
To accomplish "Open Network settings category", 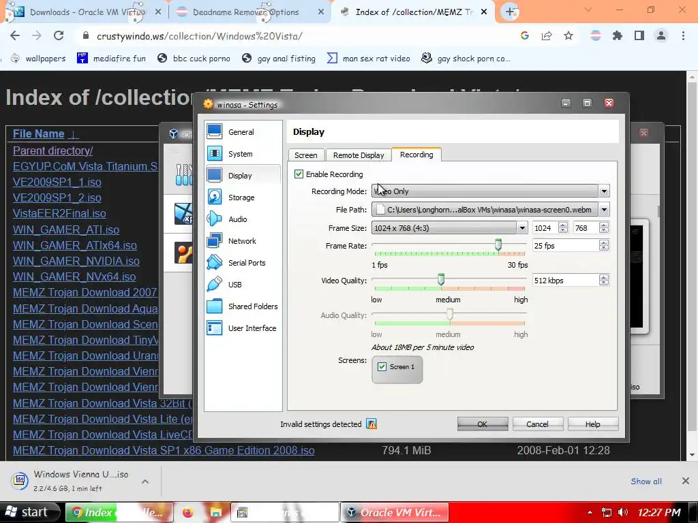I will tap(243, 241).
